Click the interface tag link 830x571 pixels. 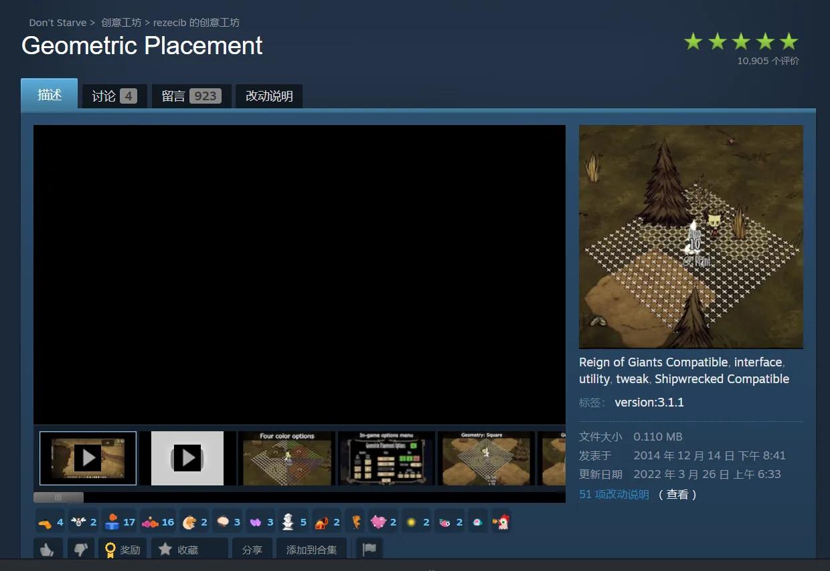pos(758,362)
